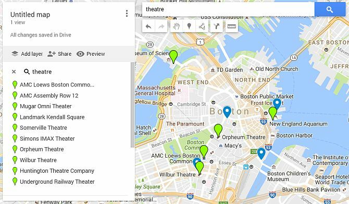
Task: Click Add layer
Action: coord(27,54)
